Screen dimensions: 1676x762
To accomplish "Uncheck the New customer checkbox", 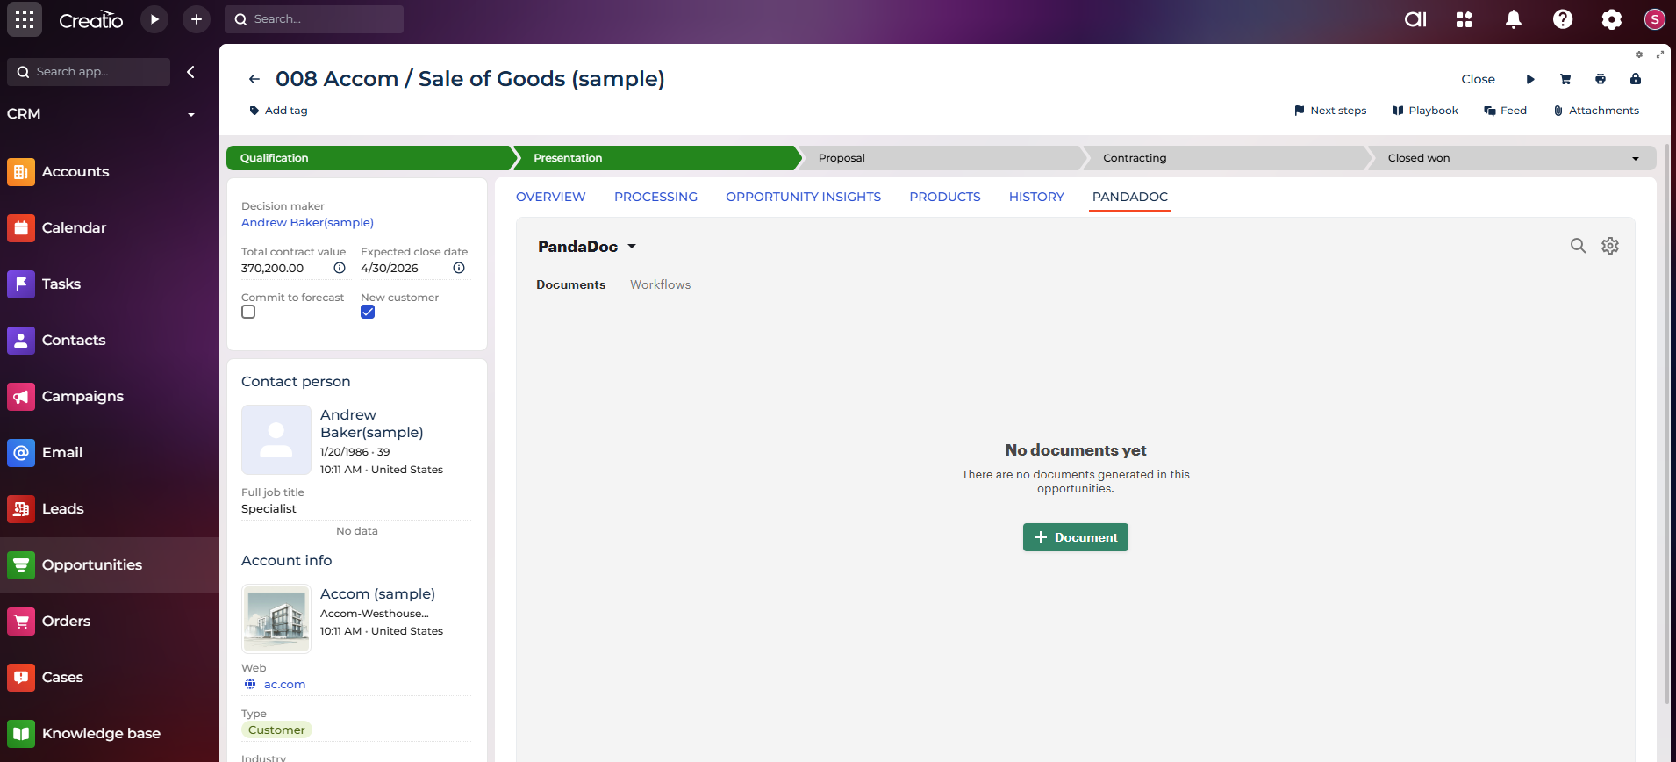I will click(368, 313).
